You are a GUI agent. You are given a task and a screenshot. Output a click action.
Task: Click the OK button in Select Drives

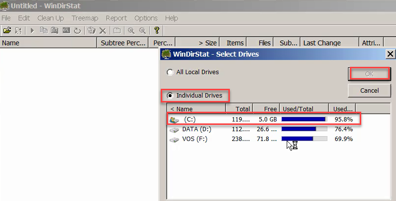pyautogui.click(x=369, y=74)
